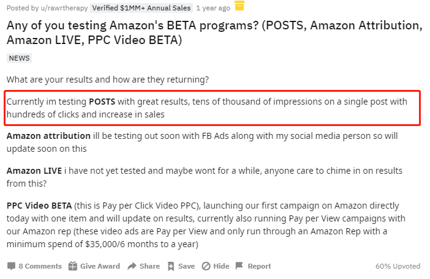Click the Save label
The image size is (430, 279).
coord(186,266)
